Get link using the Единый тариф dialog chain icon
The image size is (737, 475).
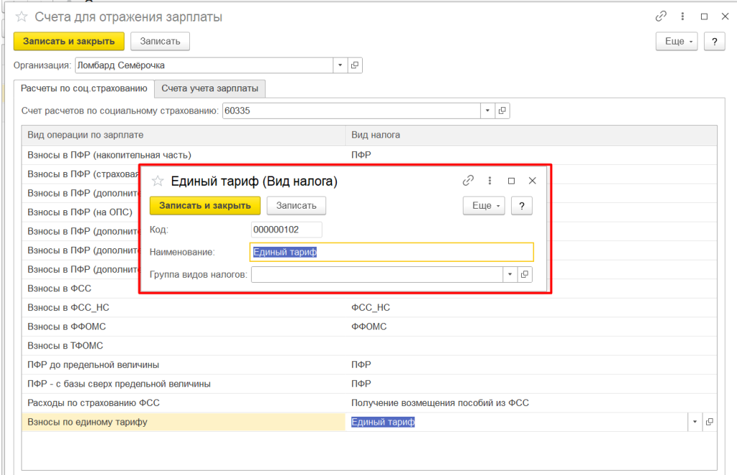(x=468, y=181)
